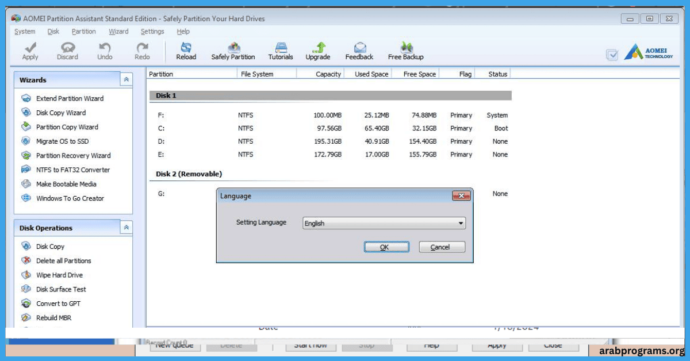The image size is (690, 361).
Task: Click the AOMEI Technology logo
Action: click(x=649, y=52)
